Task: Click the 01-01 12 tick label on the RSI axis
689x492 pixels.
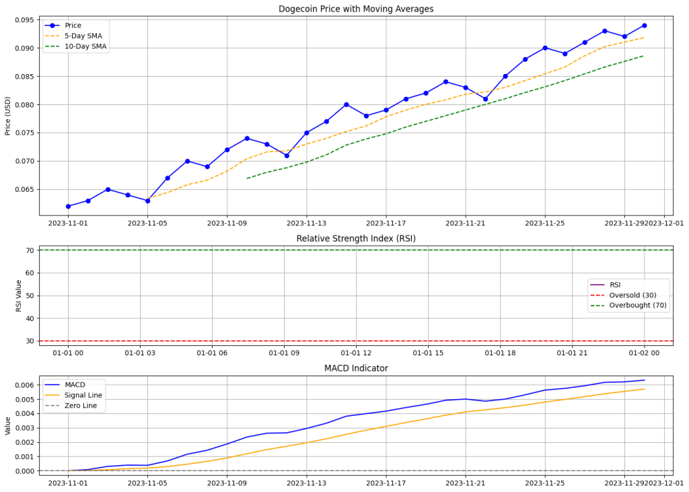Action: pos(356,353)
